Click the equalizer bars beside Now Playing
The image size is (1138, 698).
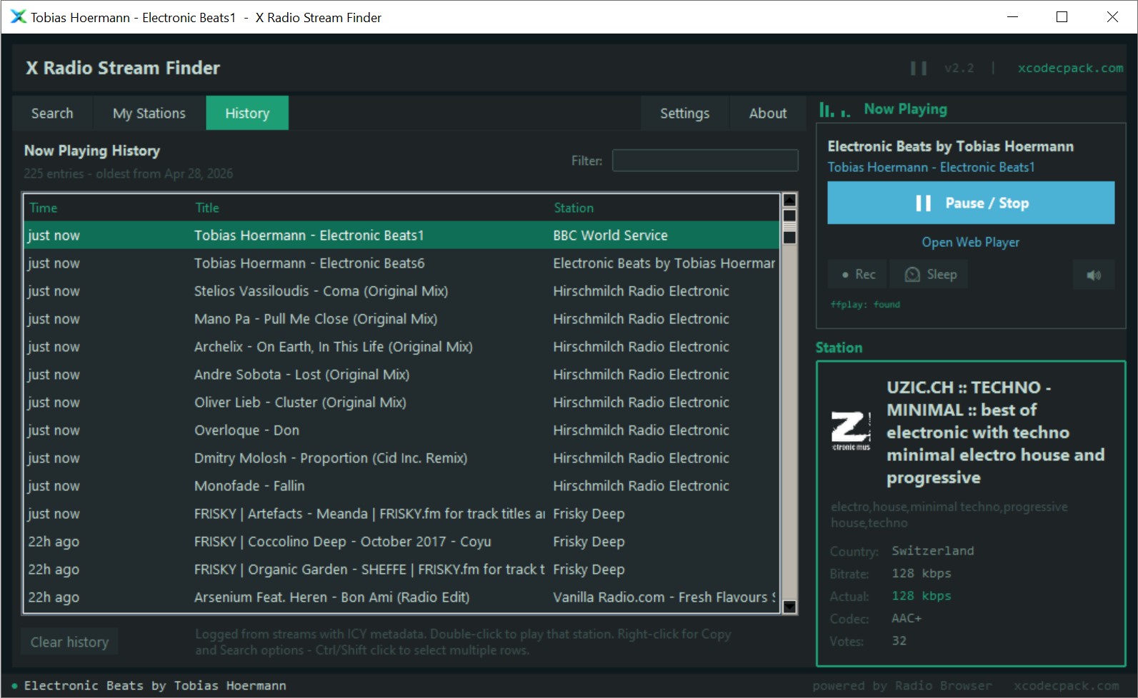point(834,110)
